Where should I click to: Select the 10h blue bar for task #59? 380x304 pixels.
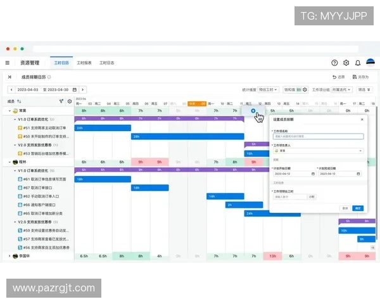[357, 231]
